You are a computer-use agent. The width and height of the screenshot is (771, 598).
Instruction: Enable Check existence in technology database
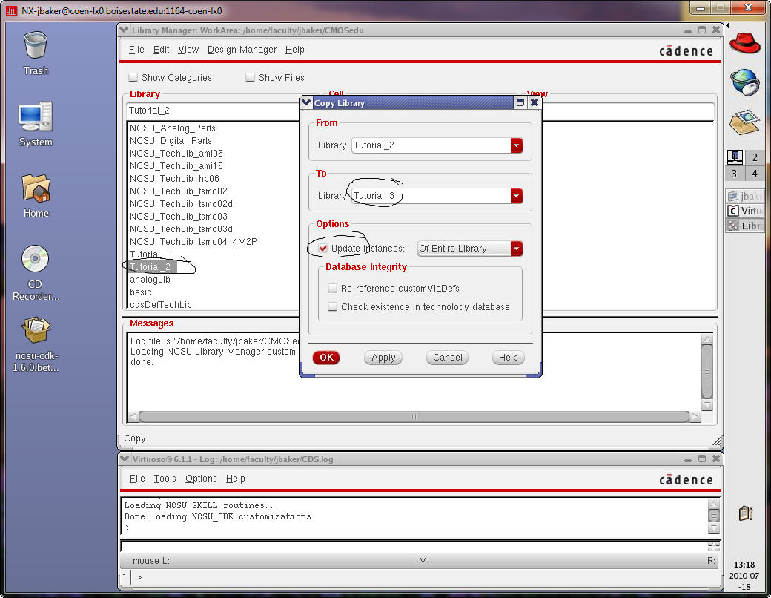pos(332,306)
